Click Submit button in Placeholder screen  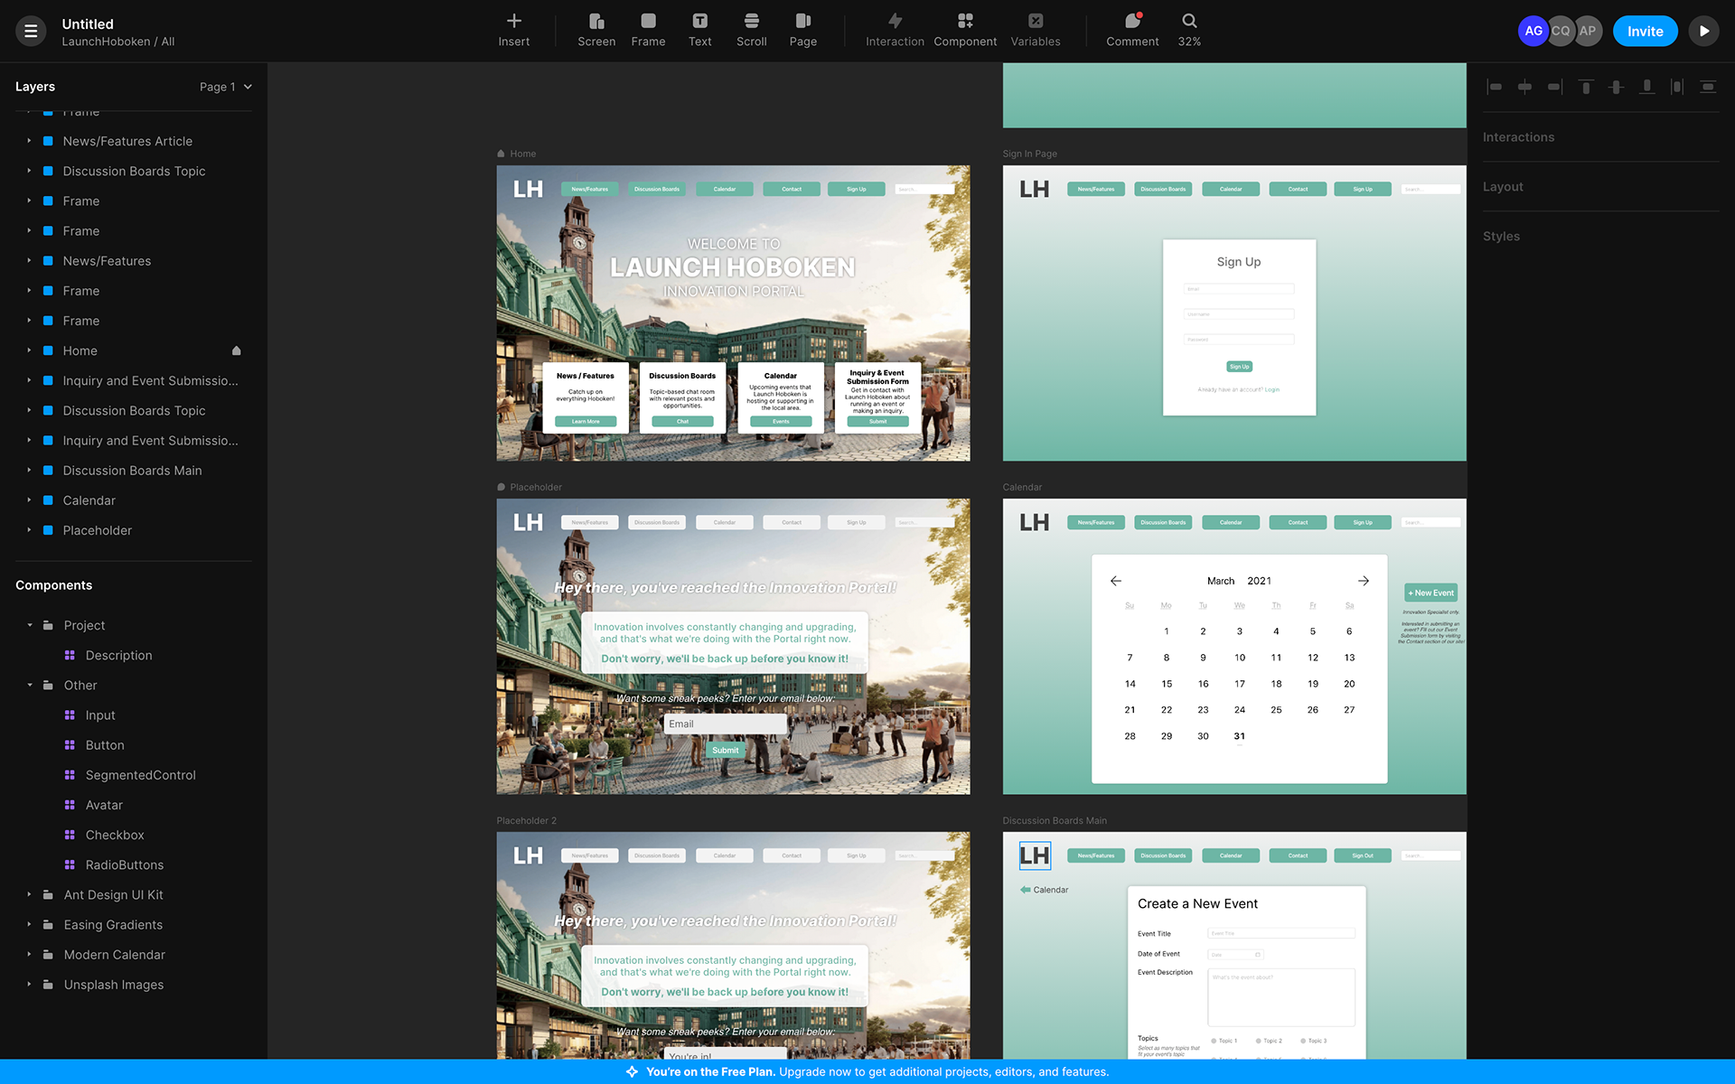click(x=726, y=751)
